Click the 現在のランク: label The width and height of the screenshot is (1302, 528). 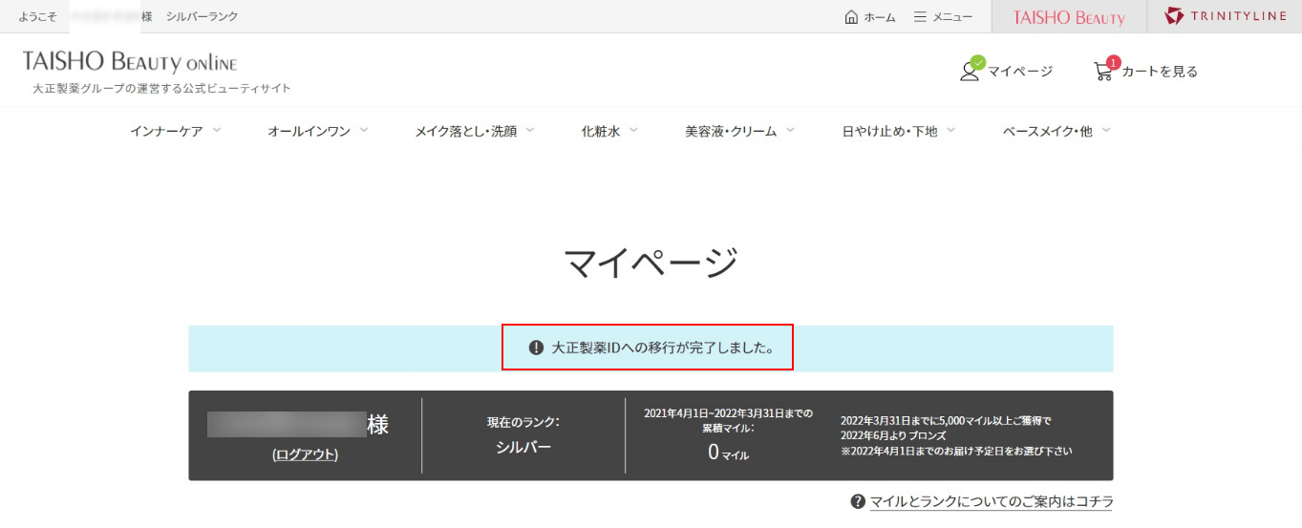[x=523, y=422]
